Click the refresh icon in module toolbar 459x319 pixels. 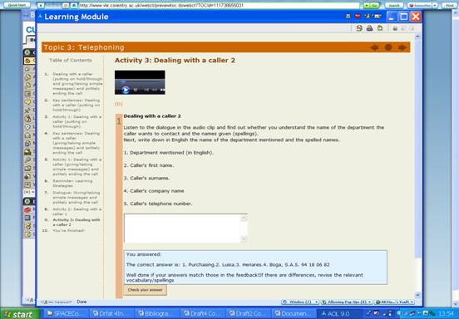pyautogui.click(x=359, y=28)
